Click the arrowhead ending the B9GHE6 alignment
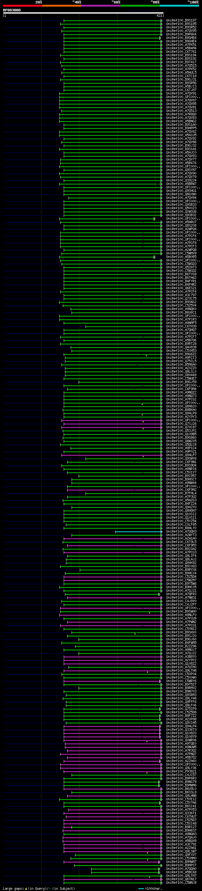202x891 pixels. coord(160,38)
